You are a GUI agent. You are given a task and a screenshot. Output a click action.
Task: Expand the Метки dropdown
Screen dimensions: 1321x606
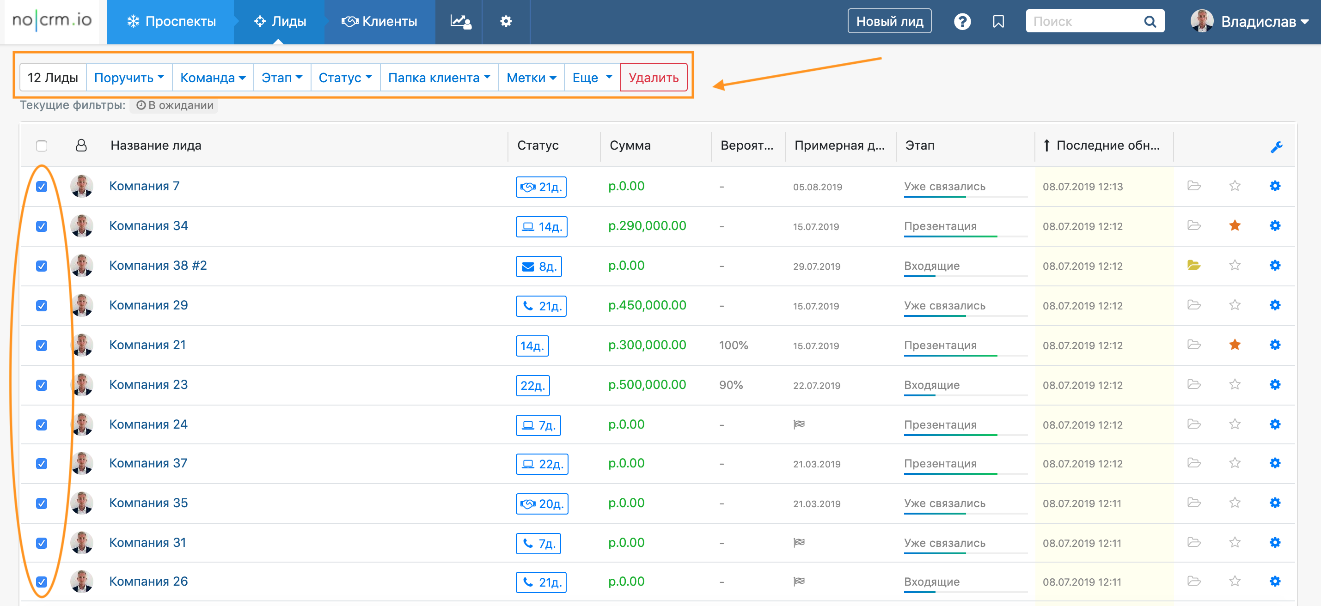531,77
